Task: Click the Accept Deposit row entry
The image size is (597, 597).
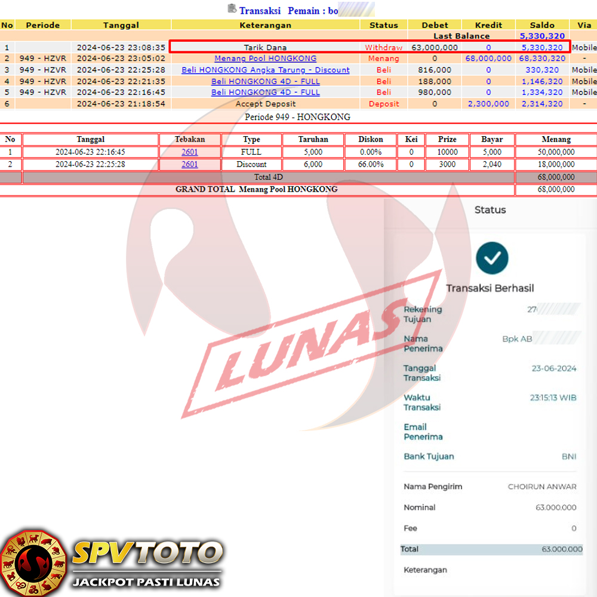Action: tap(265, 104)
